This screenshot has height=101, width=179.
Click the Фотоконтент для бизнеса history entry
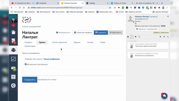click(x=148, y=55)
